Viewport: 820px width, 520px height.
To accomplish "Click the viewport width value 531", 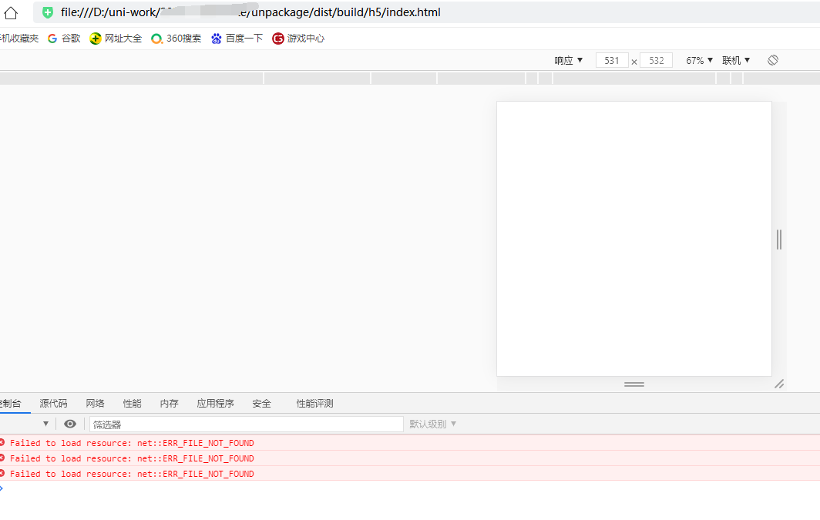I will (612, 59).
